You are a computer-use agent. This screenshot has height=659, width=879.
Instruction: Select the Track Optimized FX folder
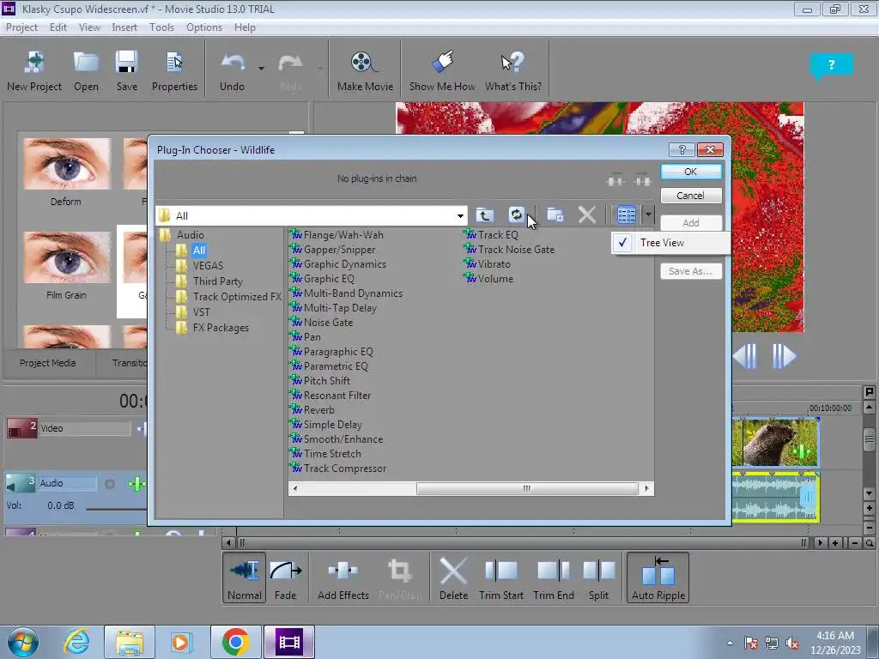(x=237, y=297)
